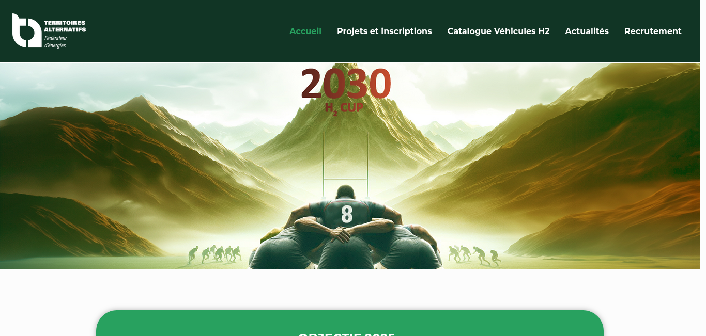Open the Actualités section
706x336 pixels.
587,31
